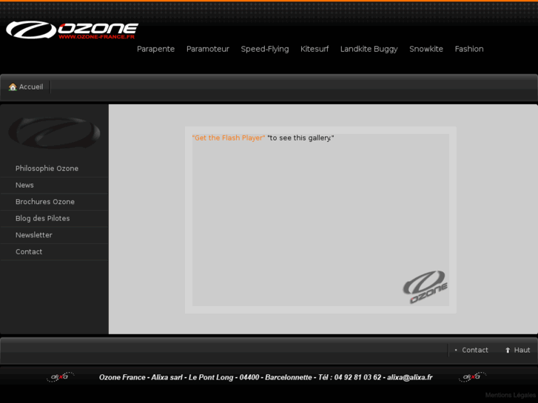
Task: Open the News sidebar link
Action: [24, 185]
